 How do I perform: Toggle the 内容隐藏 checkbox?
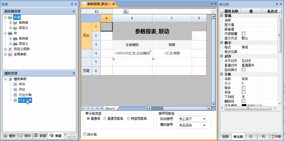click(243, 34)
